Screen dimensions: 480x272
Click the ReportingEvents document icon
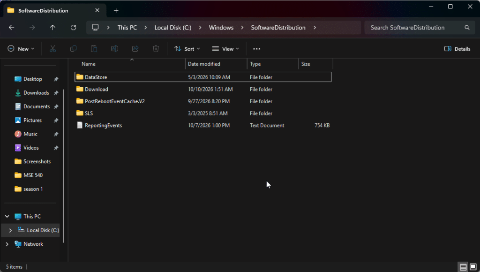pyautogui.click(x=80, y=125)
